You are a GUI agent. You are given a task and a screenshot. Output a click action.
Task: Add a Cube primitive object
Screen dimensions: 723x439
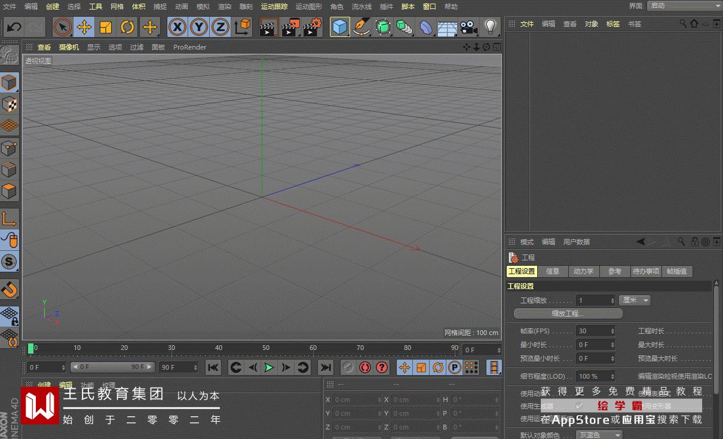click(x=340, y=27)
